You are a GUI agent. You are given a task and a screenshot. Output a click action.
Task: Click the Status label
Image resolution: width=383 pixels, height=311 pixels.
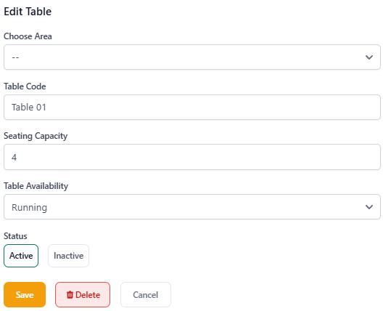point(15,236)
